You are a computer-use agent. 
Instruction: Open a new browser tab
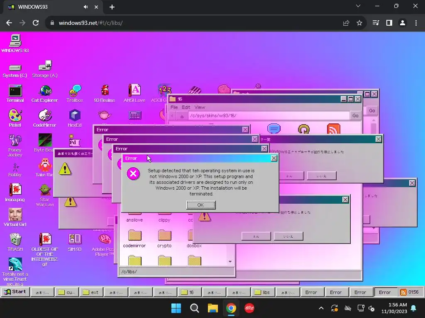[x=112, y=7]
